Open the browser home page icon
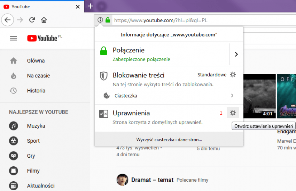Screen dimensions: 296x191 tap(44, 20)
